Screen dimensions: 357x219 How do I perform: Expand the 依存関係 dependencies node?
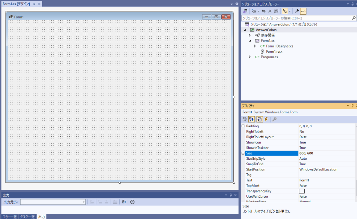click(x=250, y=35)
